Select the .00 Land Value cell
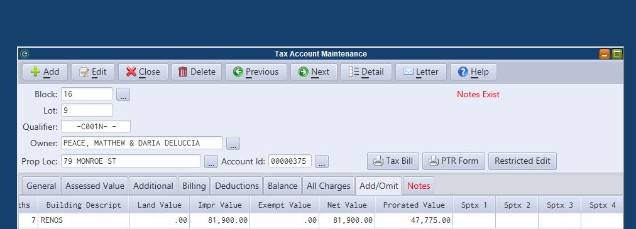Image resolution: width=636 pixels, height=229 pixels. click(x=160, y=220)
